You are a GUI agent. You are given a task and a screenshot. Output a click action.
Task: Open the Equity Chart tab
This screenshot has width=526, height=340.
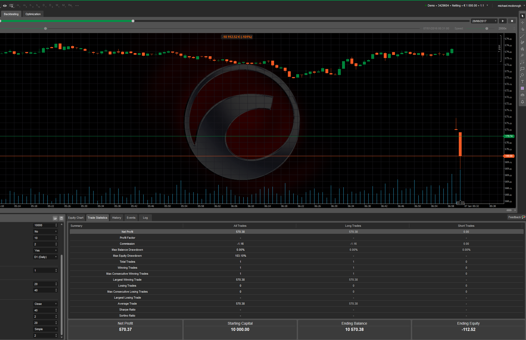click(76, 218)
